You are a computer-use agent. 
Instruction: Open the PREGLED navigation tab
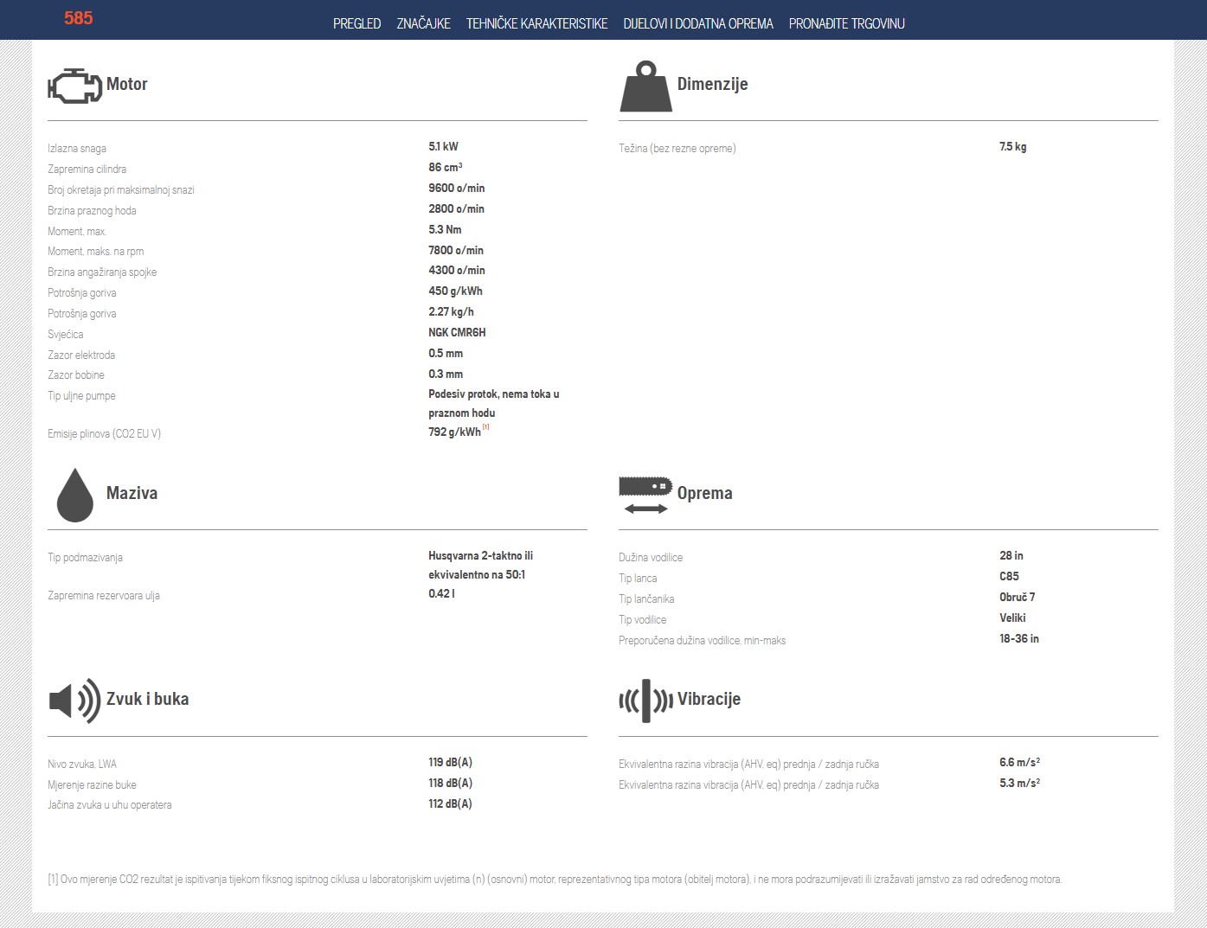[x=356, y=23]
